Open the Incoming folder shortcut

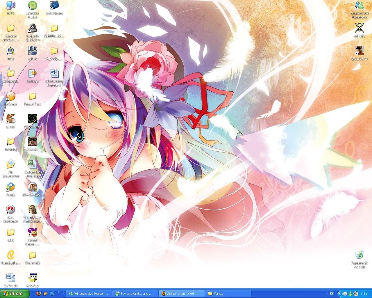pyautogui.click(x=10, y=144)
